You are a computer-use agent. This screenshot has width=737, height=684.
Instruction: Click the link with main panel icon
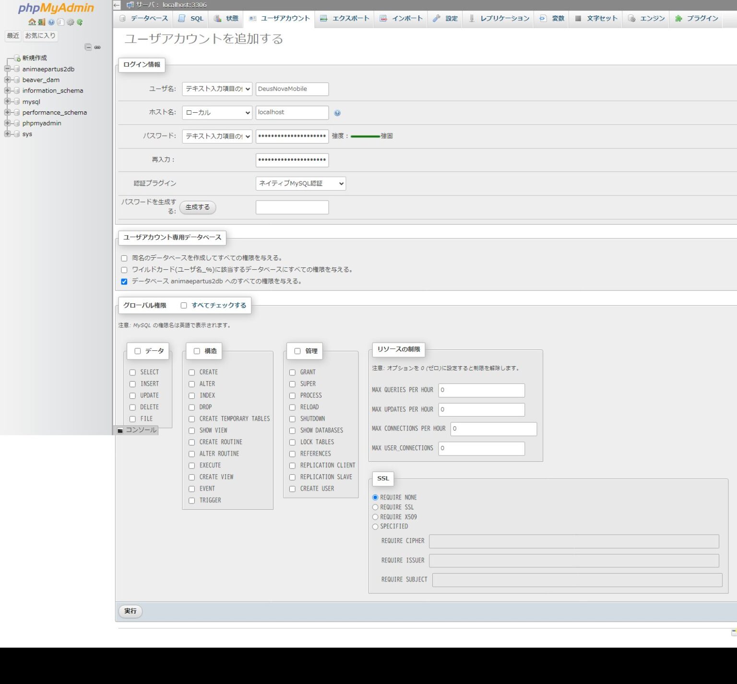click(x=97, y=47)
